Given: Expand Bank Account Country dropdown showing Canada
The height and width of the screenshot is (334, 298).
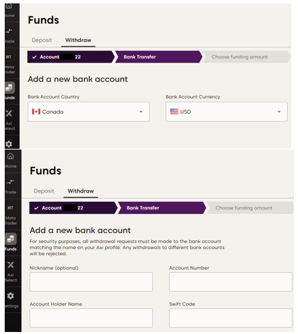Looking at the screenshot, I should [88, 112].
